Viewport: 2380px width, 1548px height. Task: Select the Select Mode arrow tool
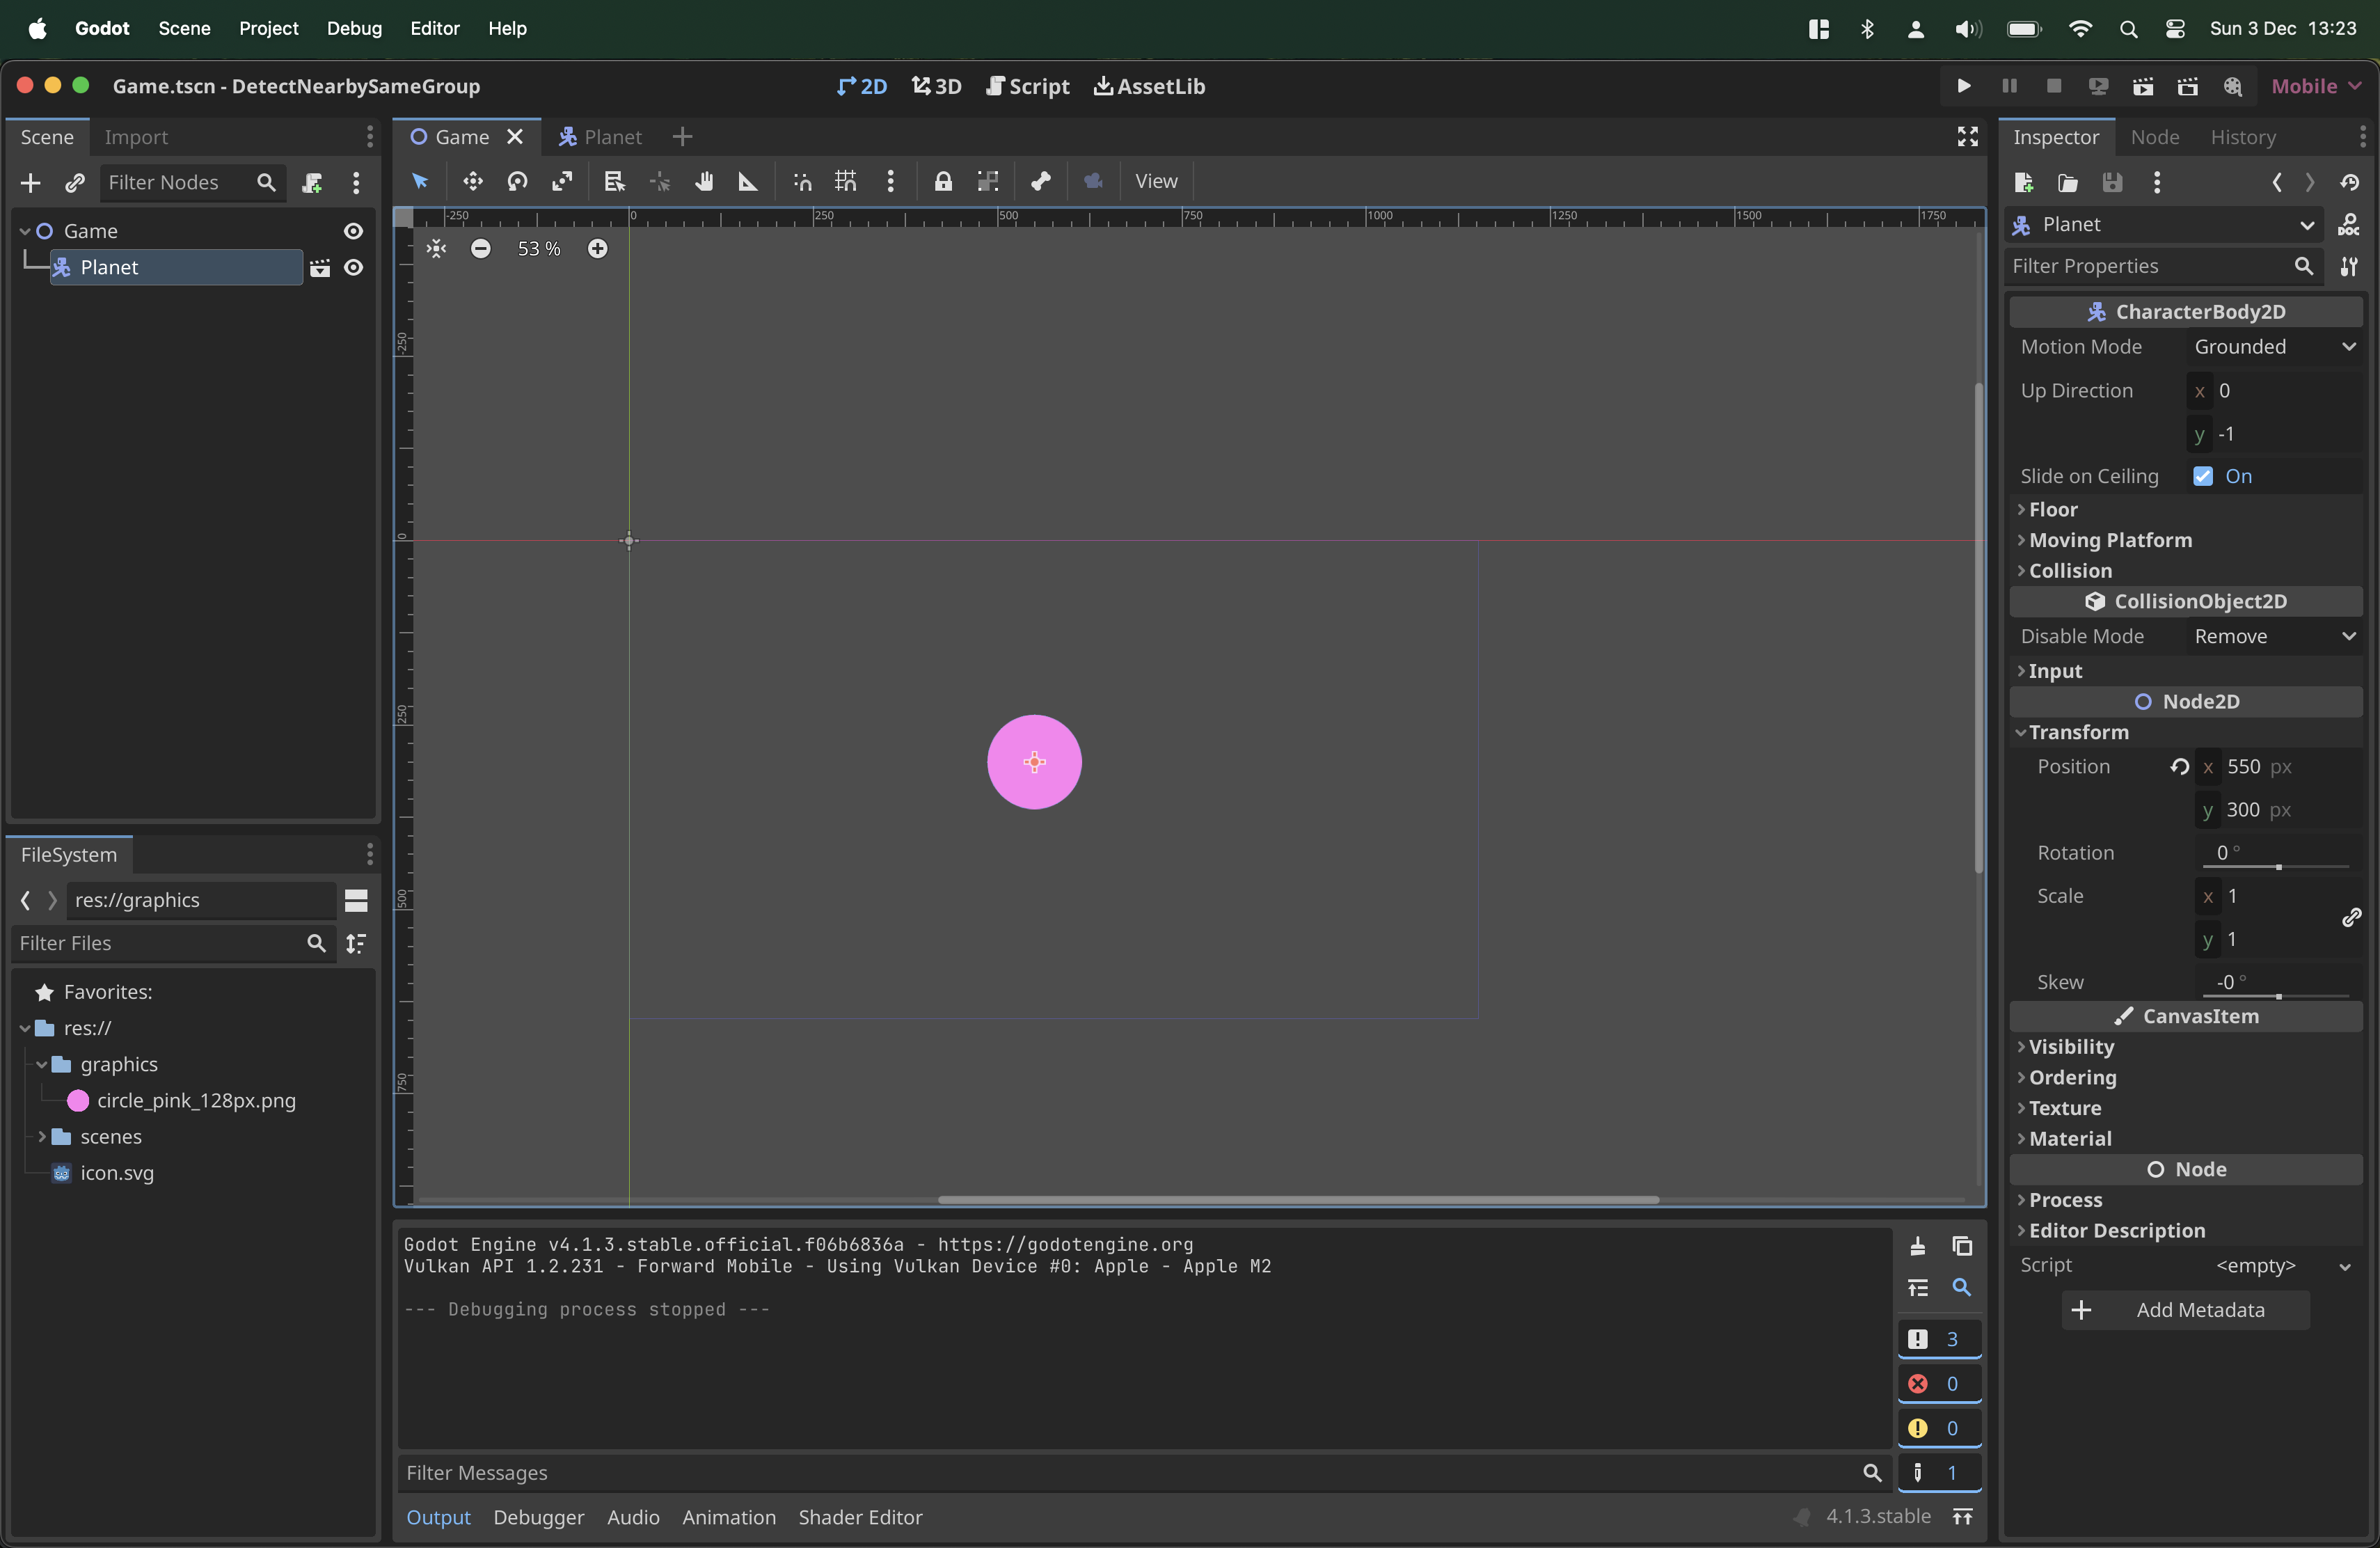pyautogui.click(x=420, y=181)
